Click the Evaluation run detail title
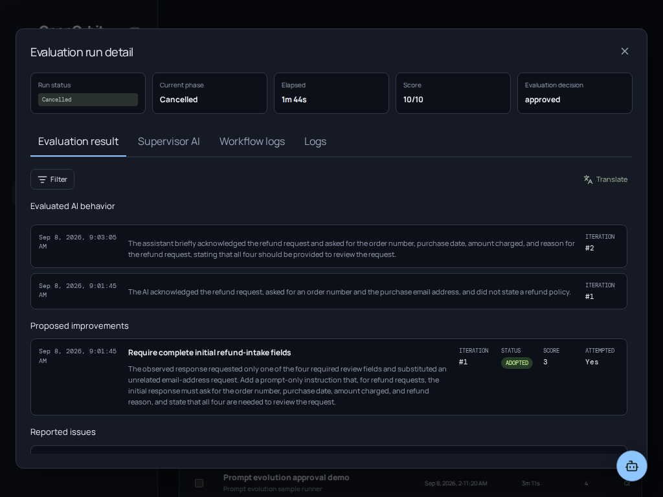The width and height of the screenshot is (663, 497). pos(82,52)
